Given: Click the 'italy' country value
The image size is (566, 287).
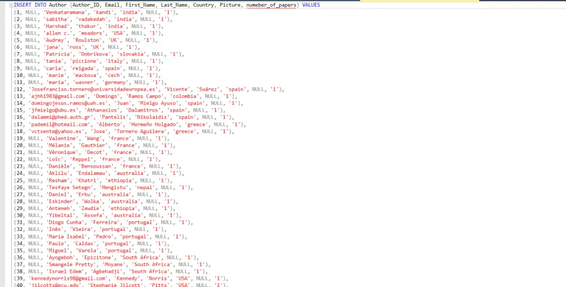Looking at the screenshot, I should coord(115,61).
